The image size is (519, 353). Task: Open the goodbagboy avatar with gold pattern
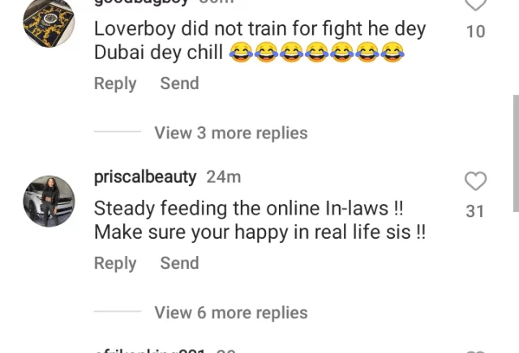click(x=49, y=22)
